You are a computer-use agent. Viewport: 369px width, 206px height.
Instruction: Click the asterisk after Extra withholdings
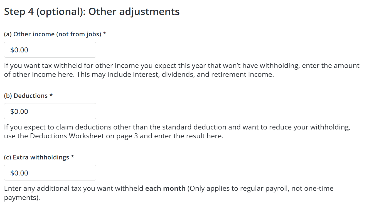pos(72,157)
